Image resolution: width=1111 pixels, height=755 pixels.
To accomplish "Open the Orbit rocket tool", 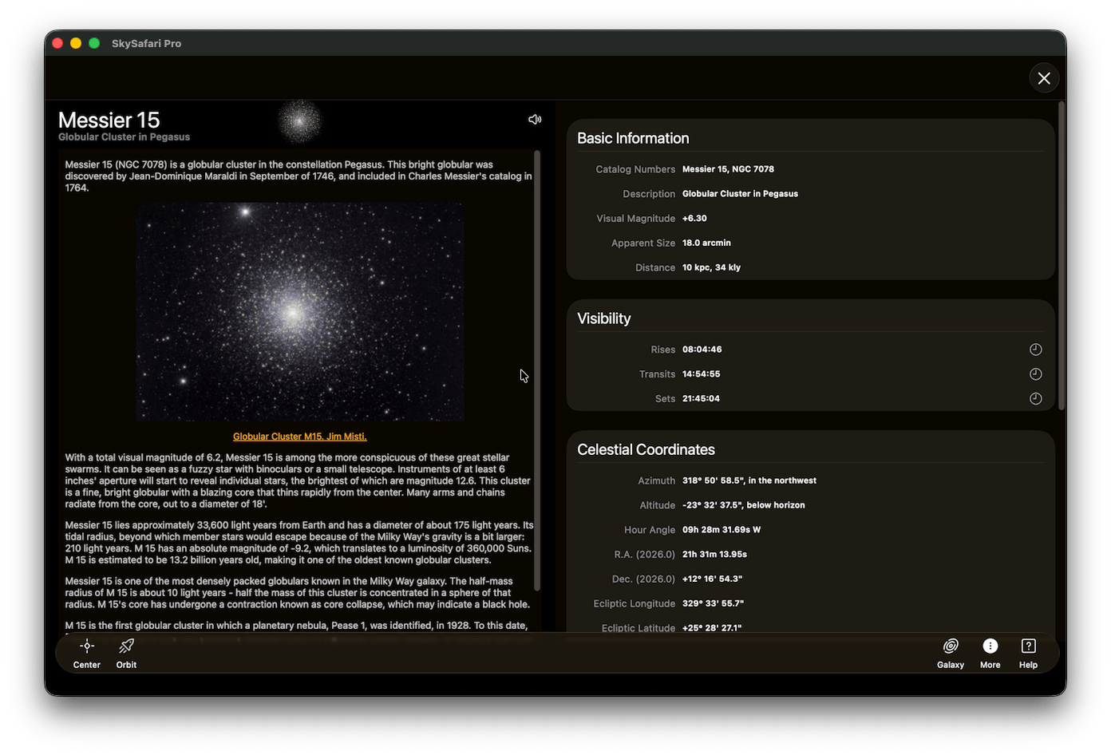I will 126,646.
